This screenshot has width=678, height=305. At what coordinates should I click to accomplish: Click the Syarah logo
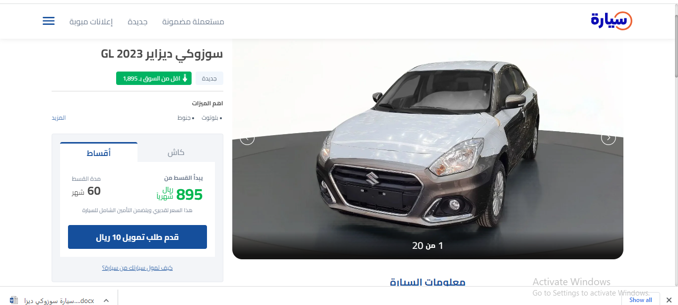coord(611,21)
